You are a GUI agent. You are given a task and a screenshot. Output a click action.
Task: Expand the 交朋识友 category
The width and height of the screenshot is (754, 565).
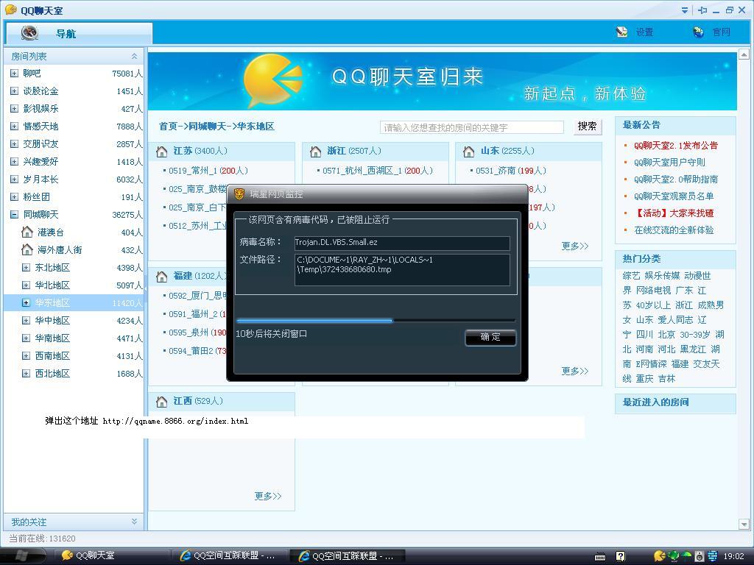[x=15, y=144]
